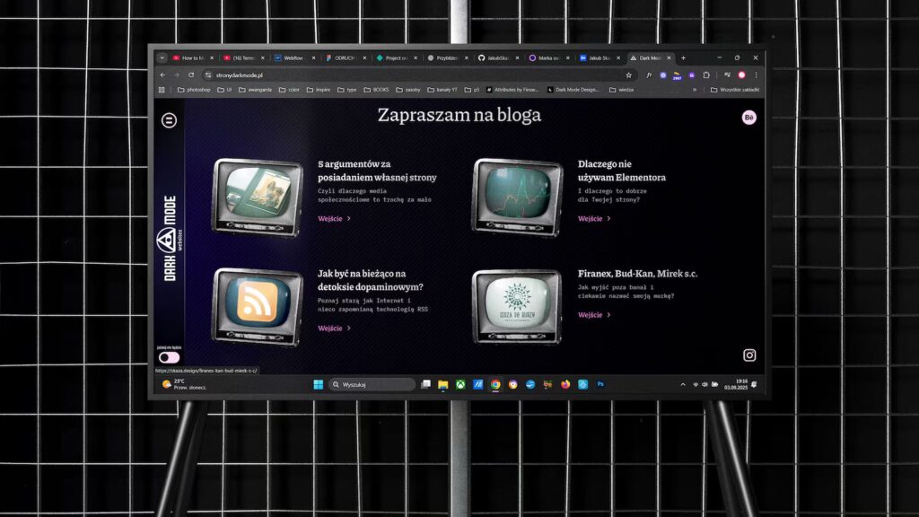This screenshot has width=919, height=517.
Task: Open the "photoshop" bookmarks folder
Action: tap(194, 90)
